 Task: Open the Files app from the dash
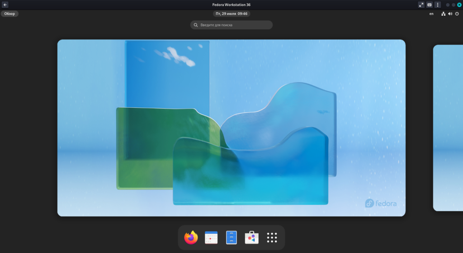(231, 238)
